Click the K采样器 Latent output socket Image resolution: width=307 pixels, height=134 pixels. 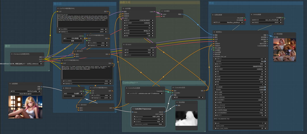154,12
